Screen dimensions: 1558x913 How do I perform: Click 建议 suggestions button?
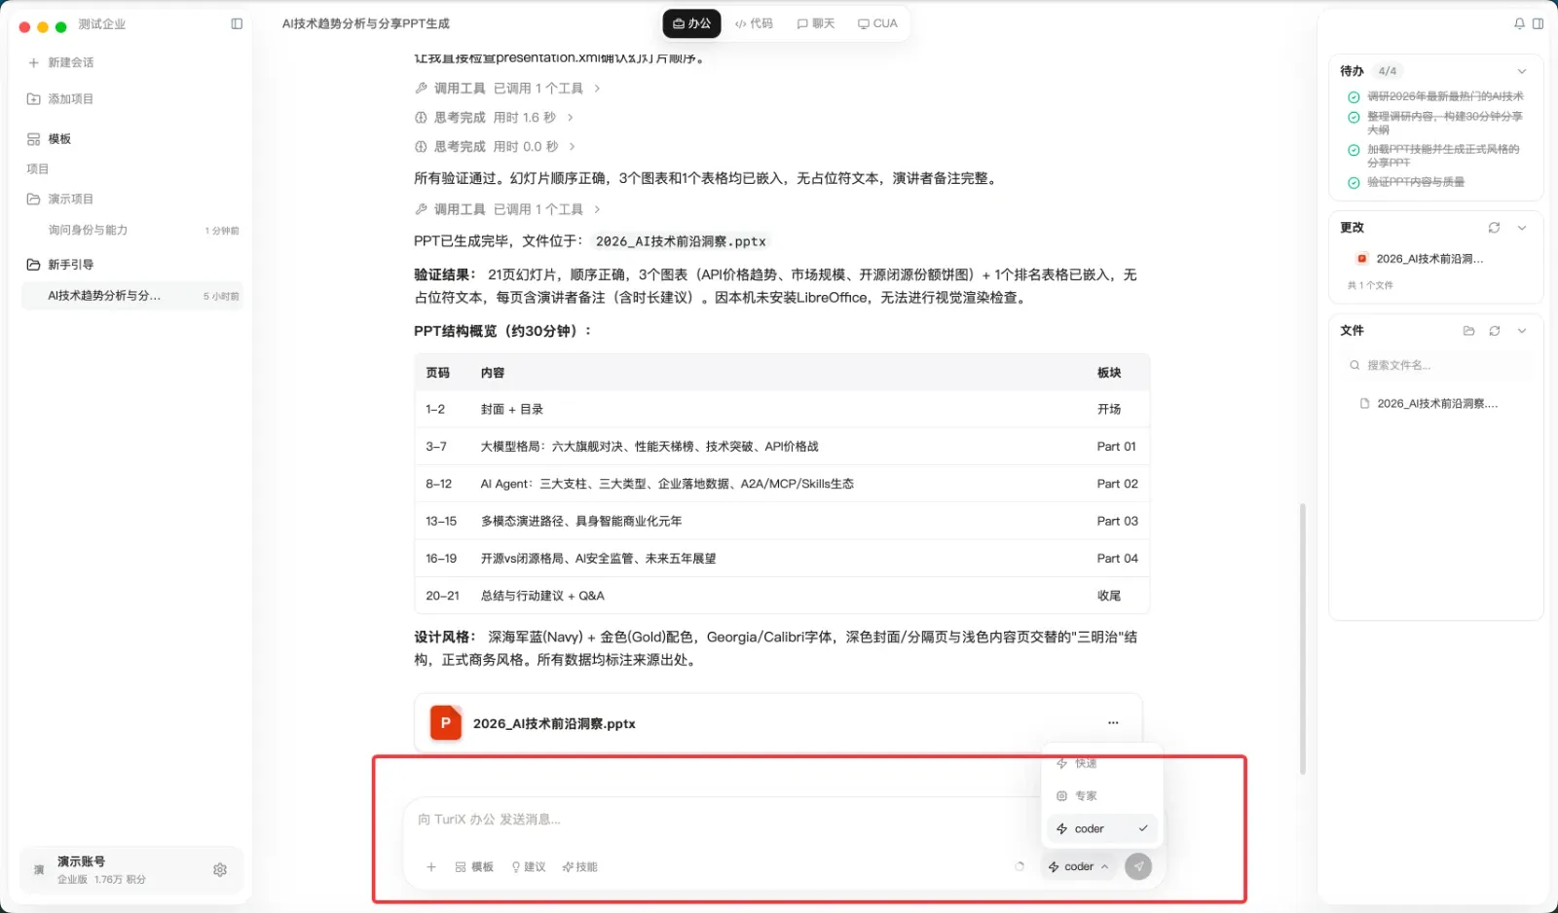pos(528,867)
